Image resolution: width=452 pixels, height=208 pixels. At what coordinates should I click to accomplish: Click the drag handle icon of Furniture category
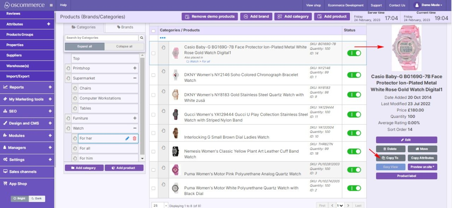point(68,118)
